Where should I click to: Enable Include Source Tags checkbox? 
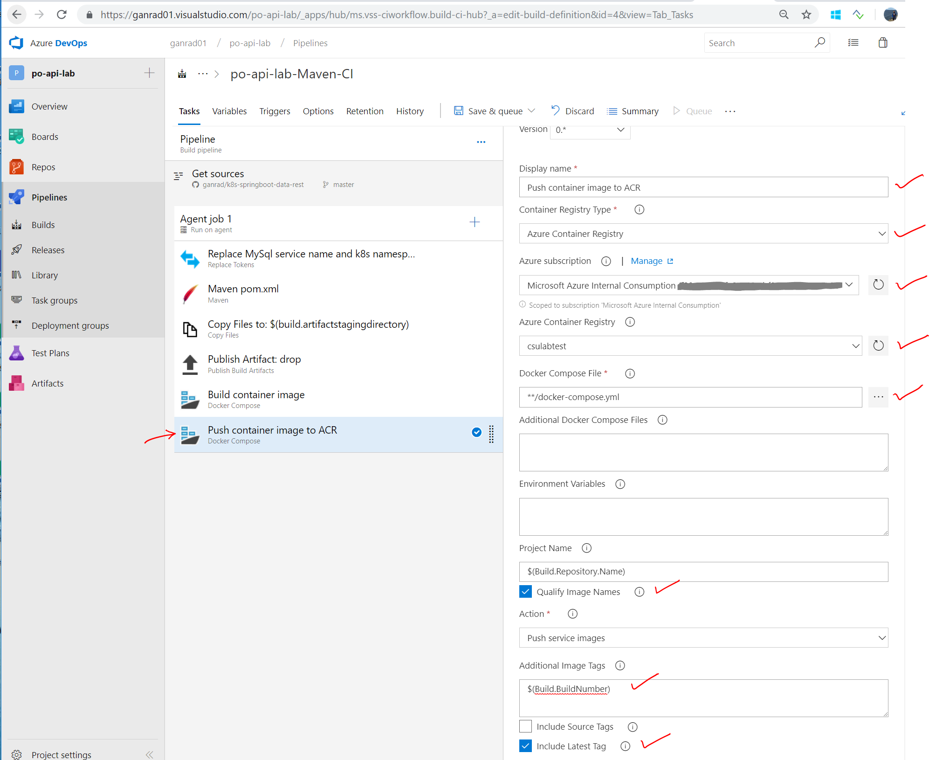[x=525, y=726]
